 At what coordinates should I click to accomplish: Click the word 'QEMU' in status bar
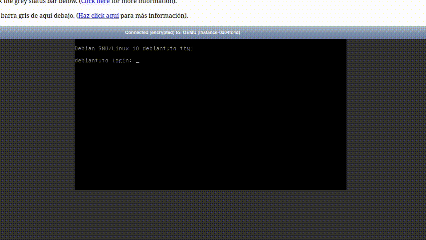tap(189, 32)
